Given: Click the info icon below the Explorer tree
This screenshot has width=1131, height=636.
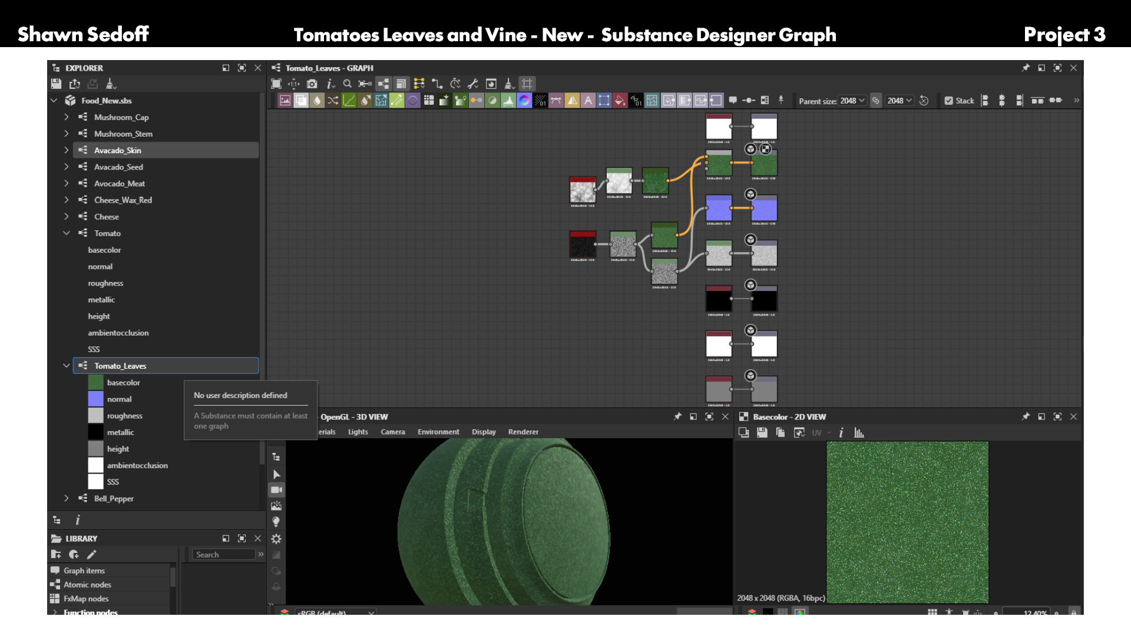Looking at the screenshot, I should coord(78,520).
